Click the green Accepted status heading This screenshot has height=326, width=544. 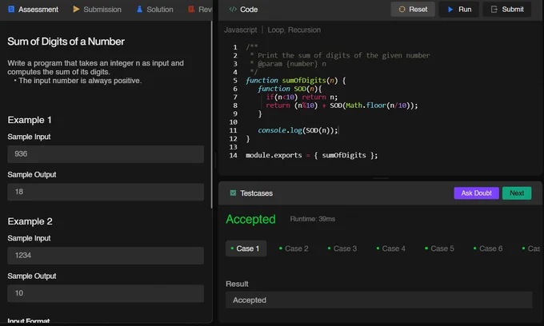click(x=250, y=219)
